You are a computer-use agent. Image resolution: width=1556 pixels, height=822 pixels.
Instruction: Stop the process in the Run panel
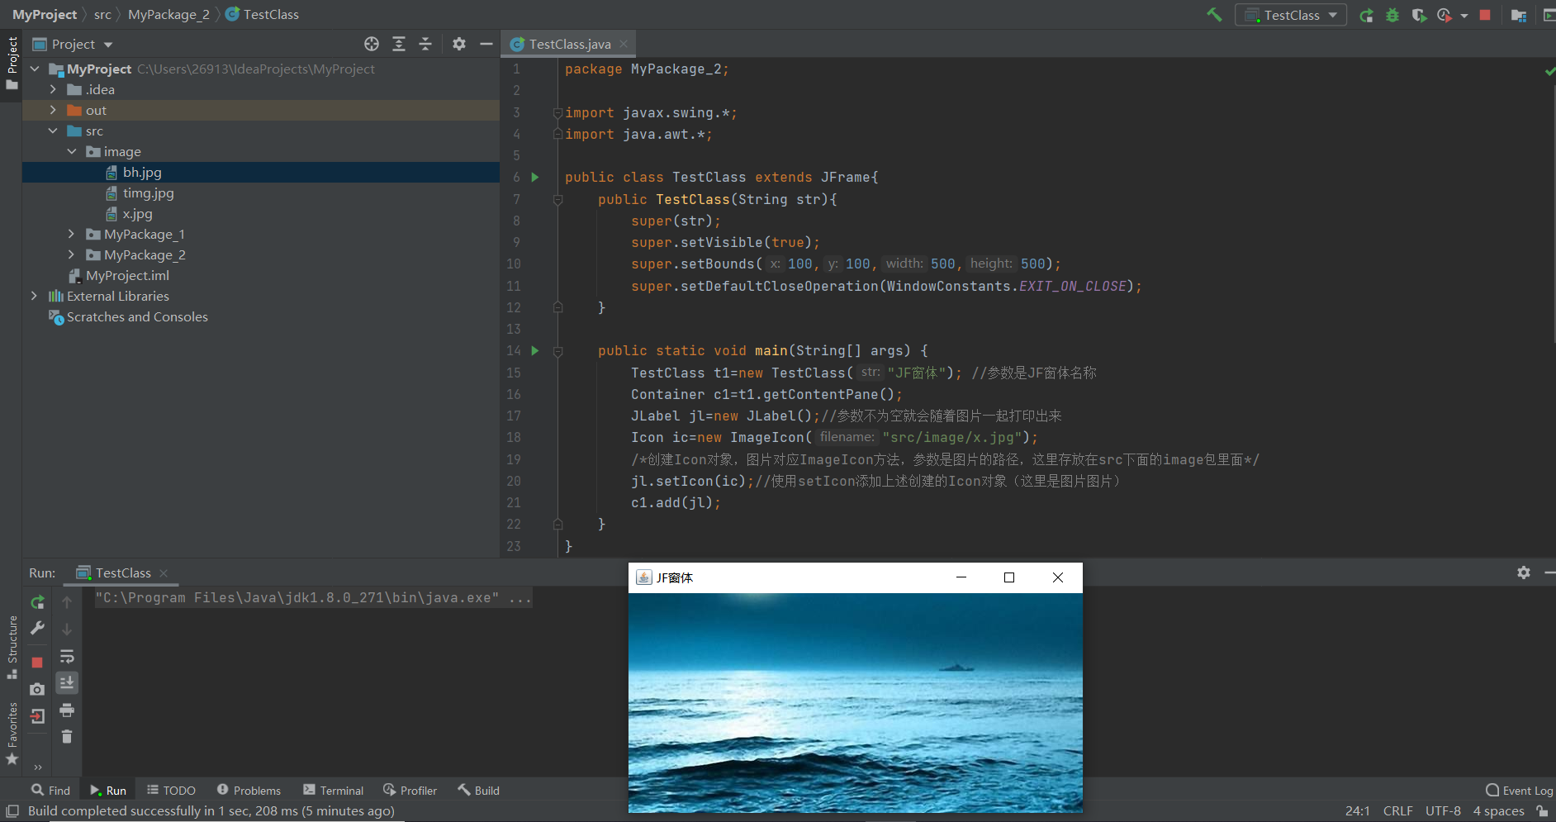pos(37,663)
